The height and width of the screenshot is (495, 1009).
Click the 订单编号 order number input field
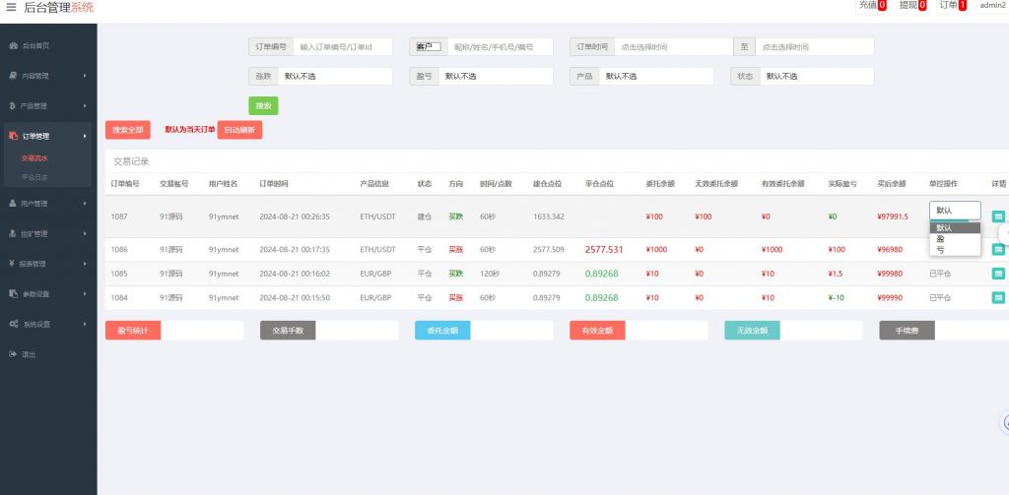coord(342,47)
